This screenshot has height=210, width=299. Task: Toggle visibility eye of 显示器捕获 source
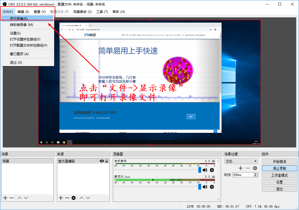[x=102, y=161]
